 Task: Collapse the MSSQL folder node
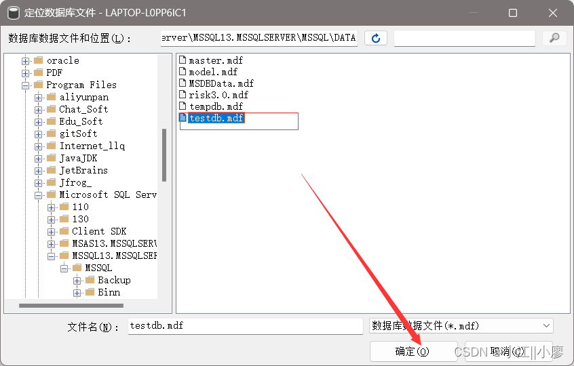click(64, 269)
